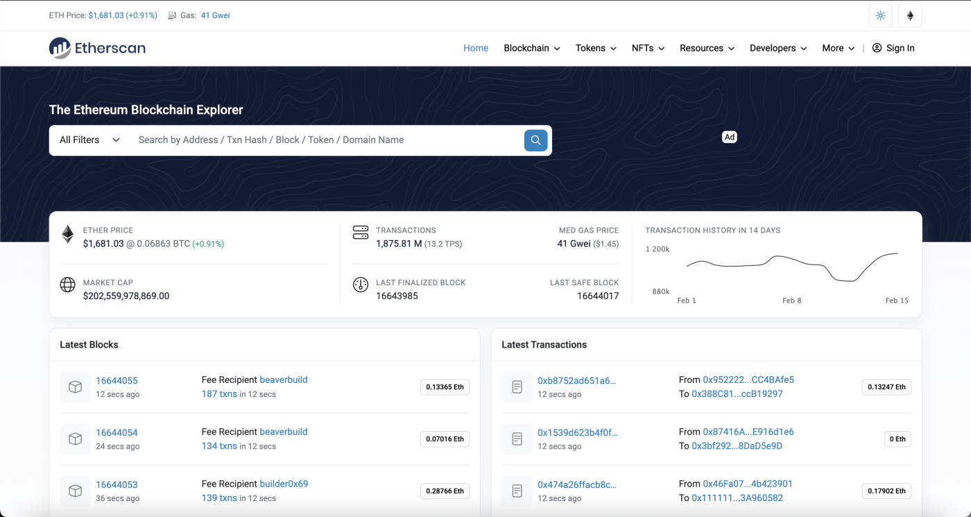Click document icon for 0x474a26ffacb8c transaction
Image resolution: width=971 pixels, height=517 pixels.
(x=517, y=491)
